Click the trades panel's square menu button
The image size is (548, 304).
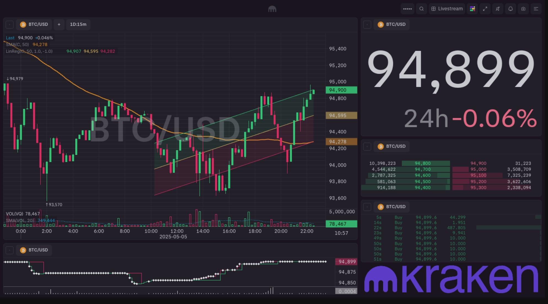click(x=367, y=207)
